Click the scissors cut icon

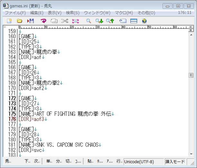[65, 21]
